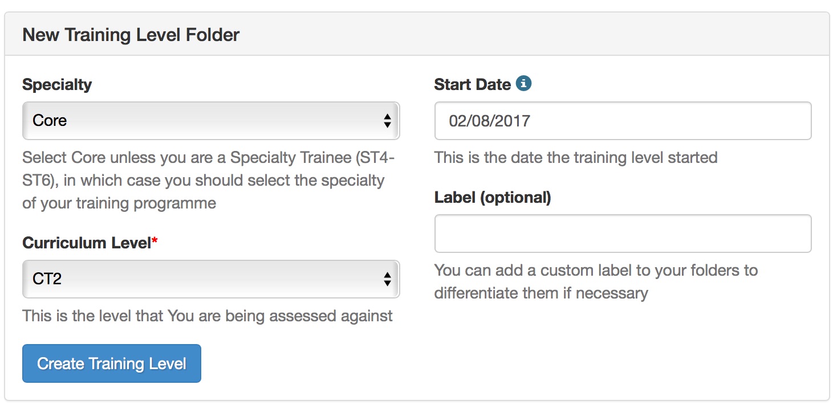Focus the Label (optional) text box
Image resolution: width=837 pixels, height=409 pixels.
(x=623, y=234)
